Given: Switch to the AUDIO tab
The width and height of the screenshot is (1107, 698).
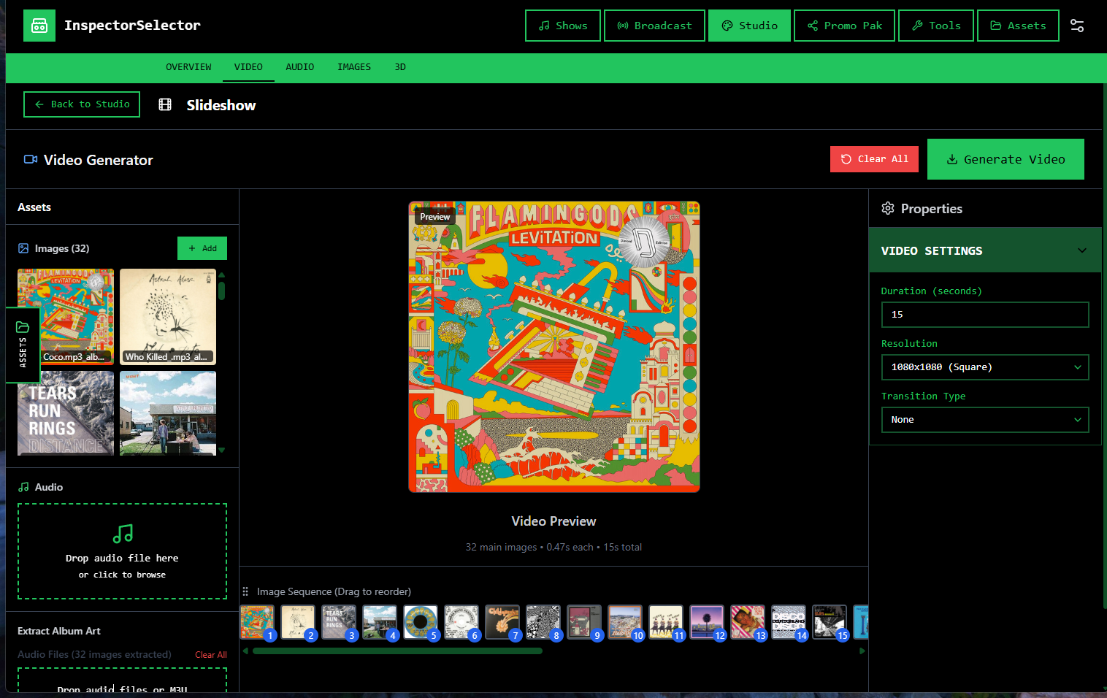Looking at the screenshot, I should click(x=299, y=67).
